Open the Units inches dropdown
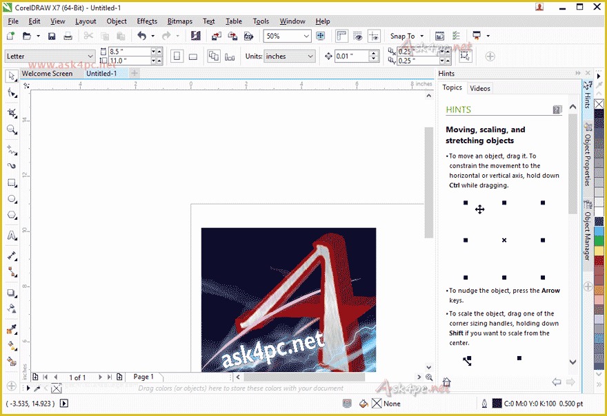This screenshot has width=607, height=416. pos(310,56)
